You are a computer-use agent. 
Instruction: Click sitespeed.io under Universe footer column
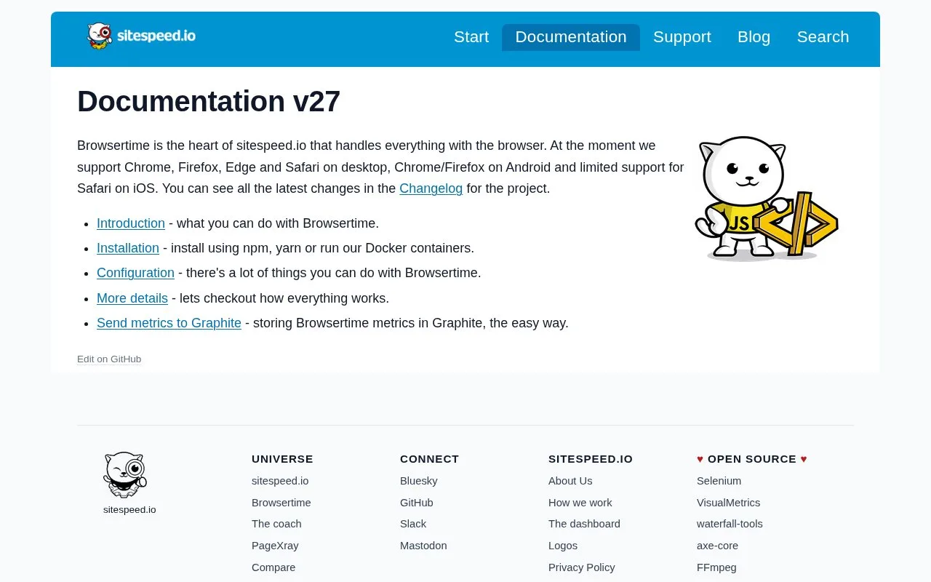click(x=280, y=481)
